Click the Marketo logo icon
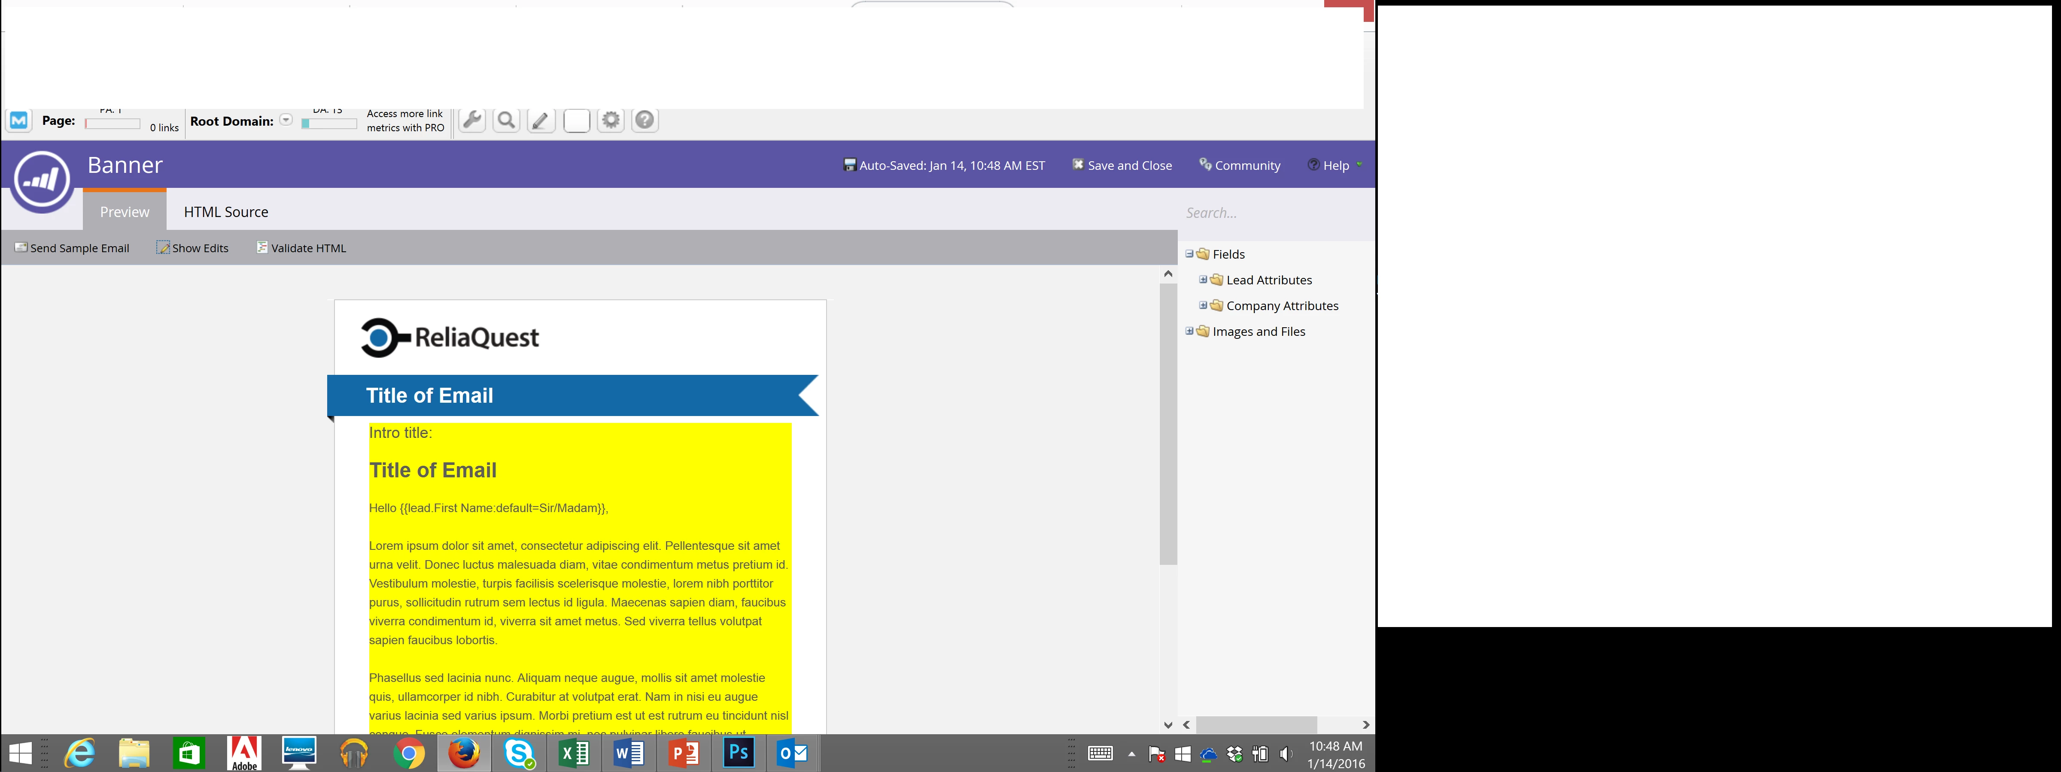The image size is (2061, 772). pyautogui.click(x=42, y=181)
